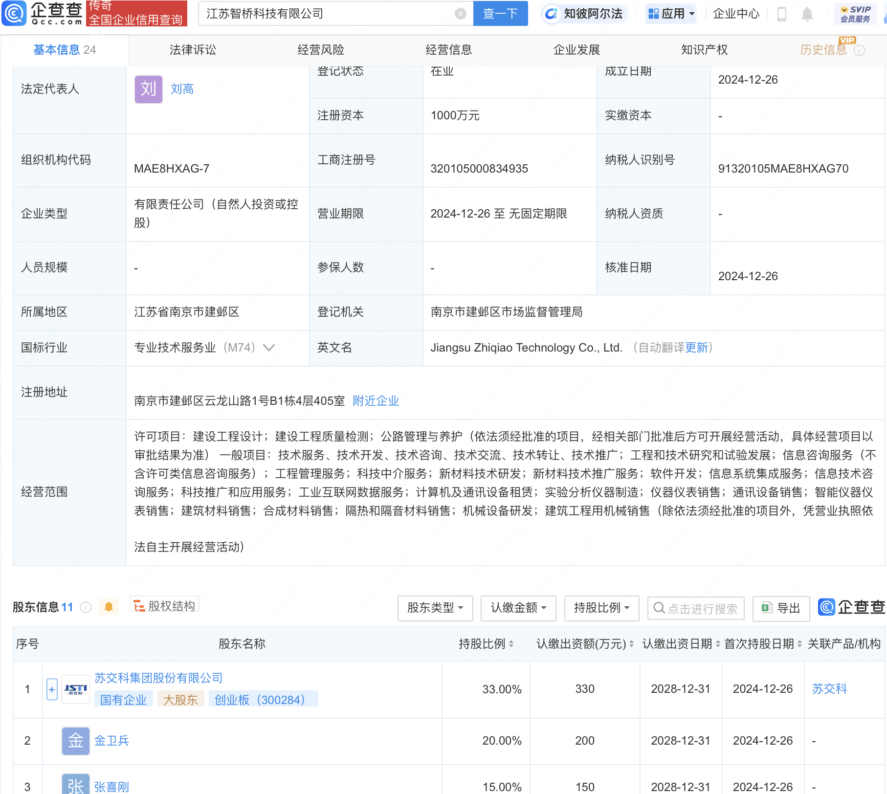This screenshot has height=794, width=887.
Task: Open related product 苏交科 link
Action: pyautogui.click(x=829, y=689)
